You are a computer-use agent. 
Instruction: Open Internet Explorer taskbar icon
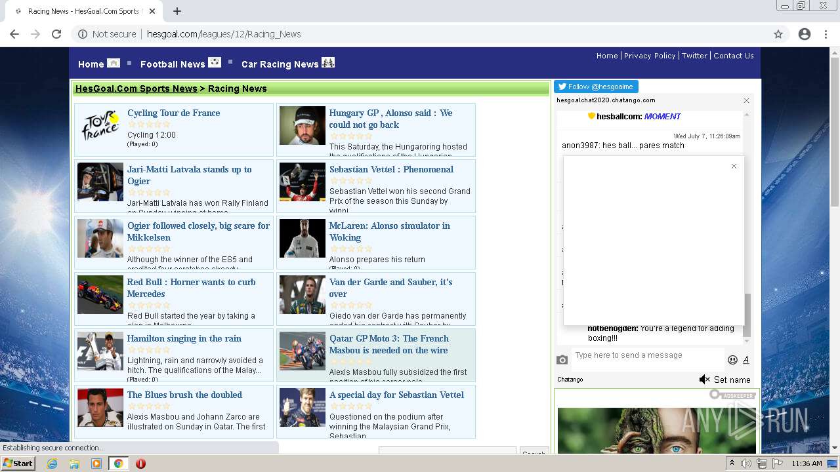(52, 463)
